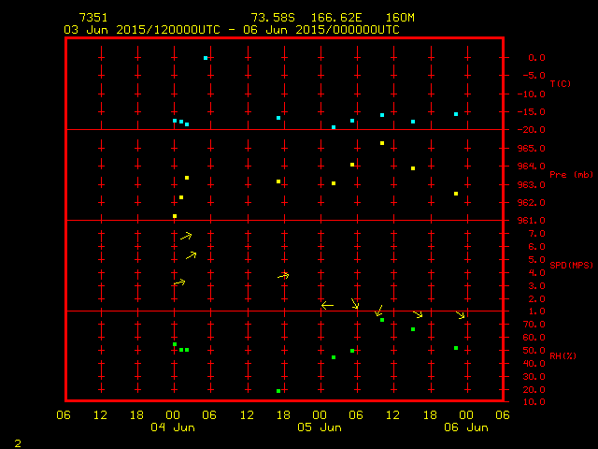Select the 73.58S latitude text
Screen dimensions: 598x449
click(x=274, y=18)
